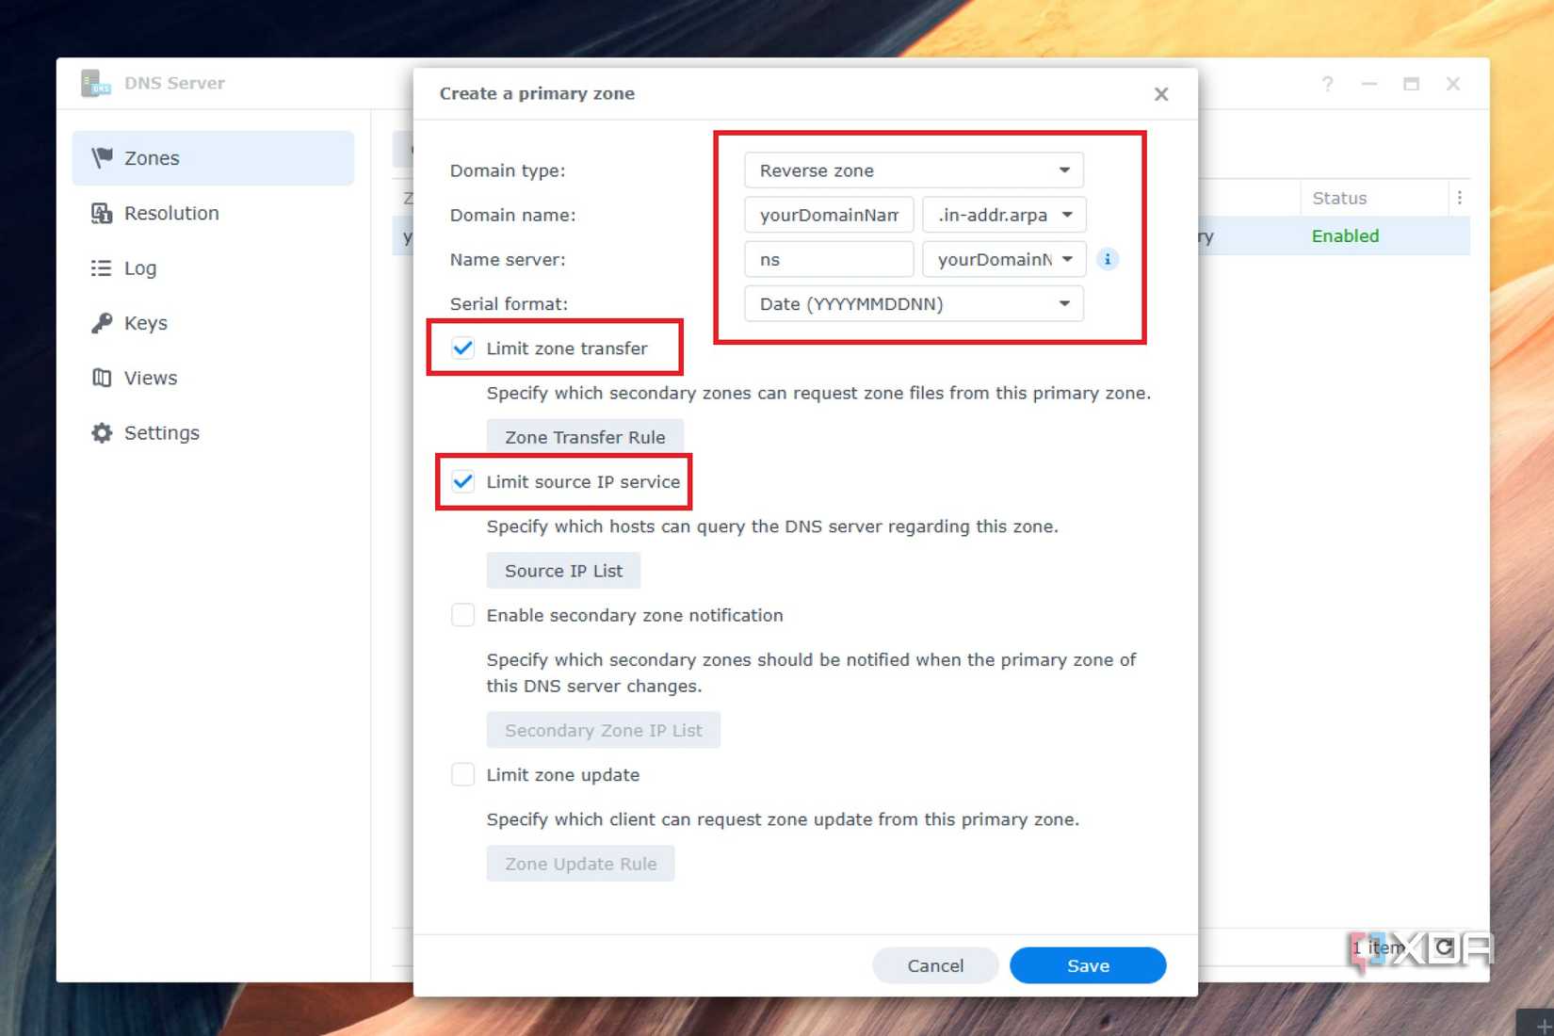This screenshot has width=1554, height=1036.
Task: Open the Views section book icon
Action: (101, 378)
